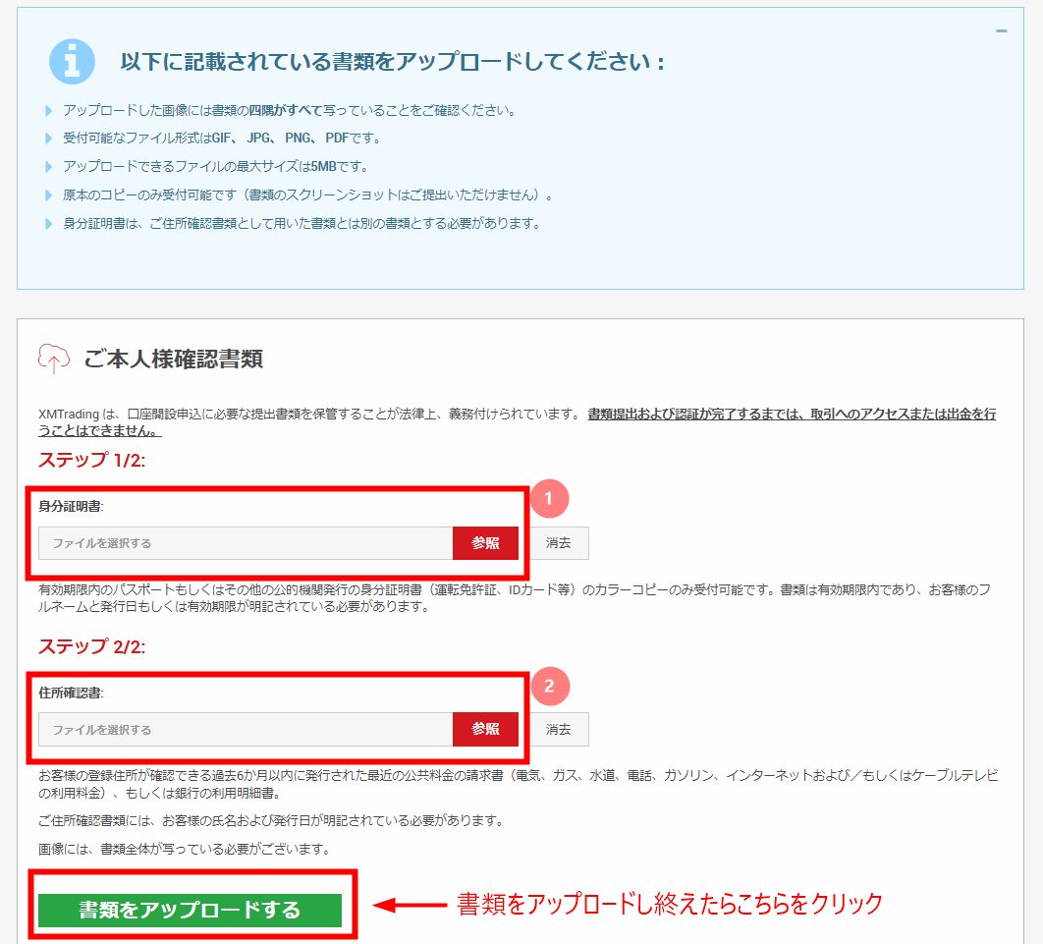Select the ステップ 2/2 heading
Image resolution: width=1043 pixels, height=944 pixels.
(91, 647)
